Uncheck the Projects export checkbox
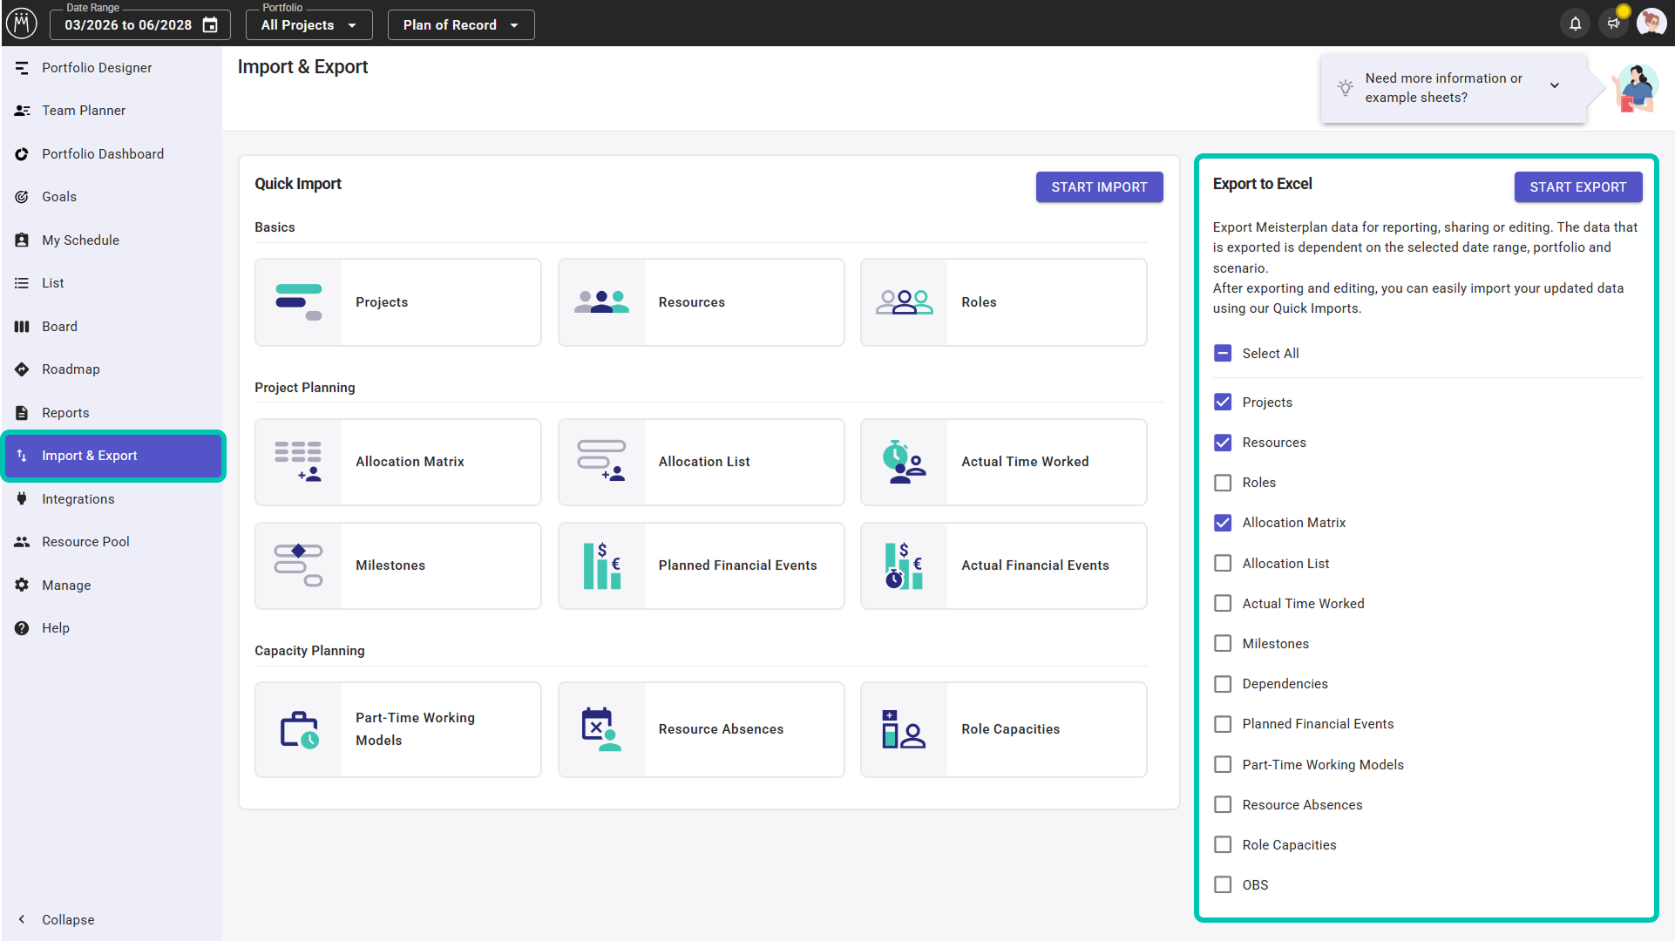This screenshot has width=1675, height=941. tap(1223, 402)
